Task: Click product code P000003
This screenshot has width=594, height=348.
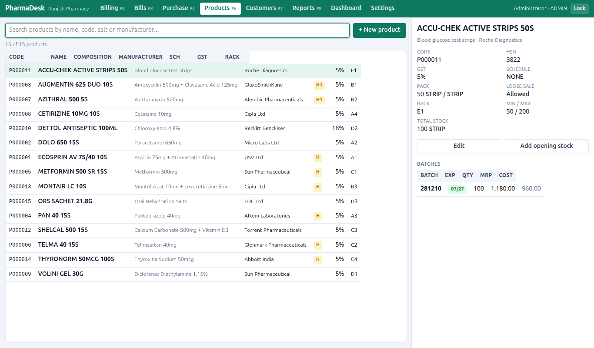Action: 20,85
